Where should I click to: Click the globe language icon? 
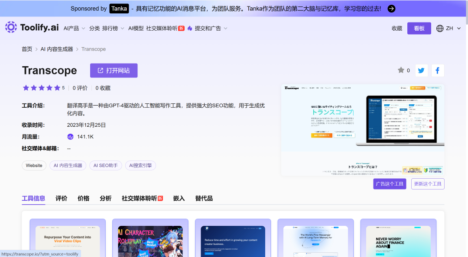click(440, 28)
